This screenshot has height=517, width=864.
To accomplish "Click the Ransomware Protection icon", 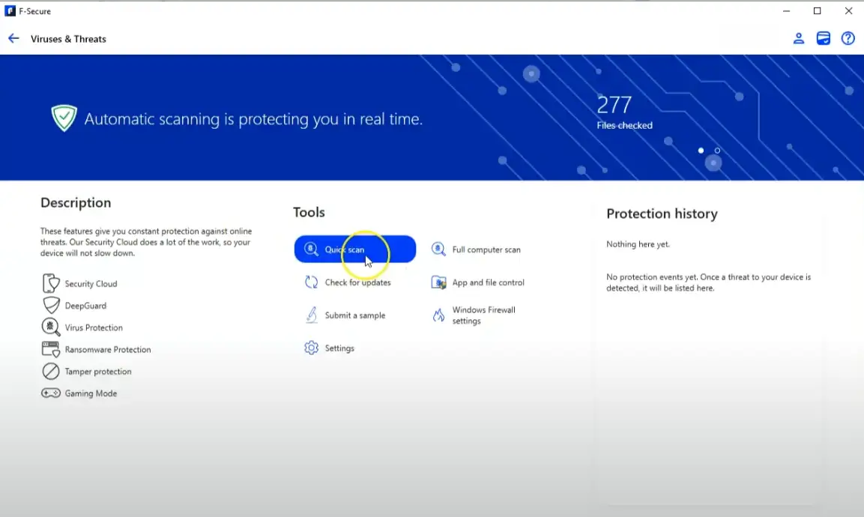I will [51, 349].
